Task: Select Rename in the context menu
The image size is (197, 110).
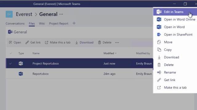Action: [175, 72]
